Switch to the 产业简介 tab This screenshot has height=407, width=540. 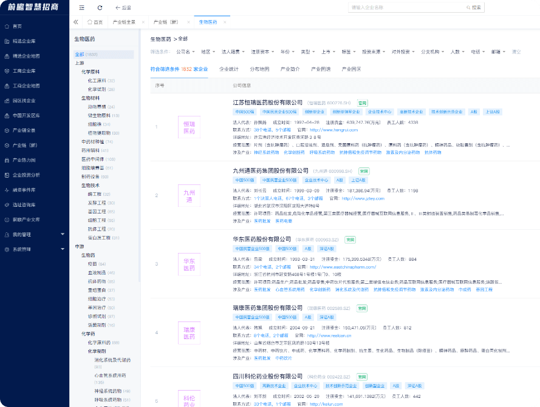pos(290,69)
